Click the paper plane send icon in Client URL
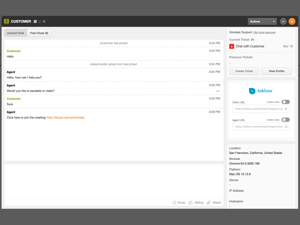Image resolution: width=300 pixels, height=225 pixels. point(286,109)
